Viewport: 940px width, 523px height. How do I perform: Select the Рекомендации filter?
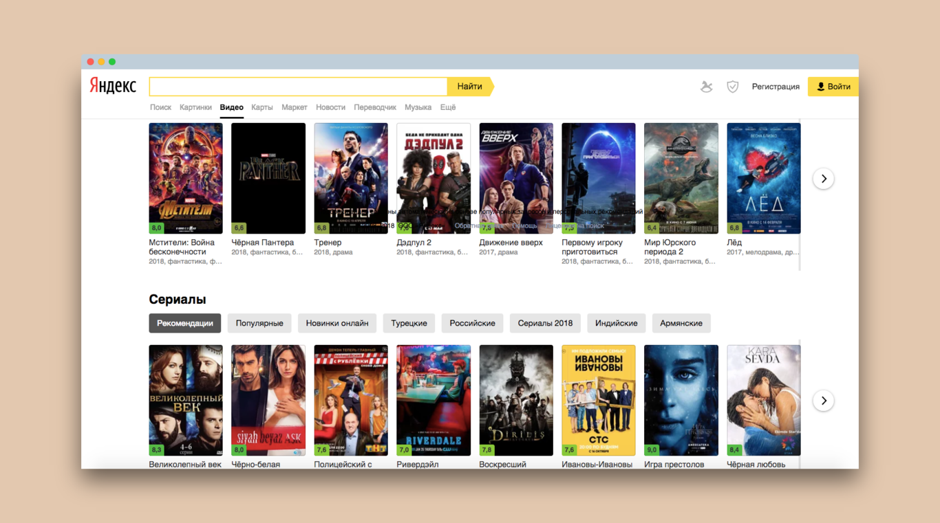tap(185, 323)
